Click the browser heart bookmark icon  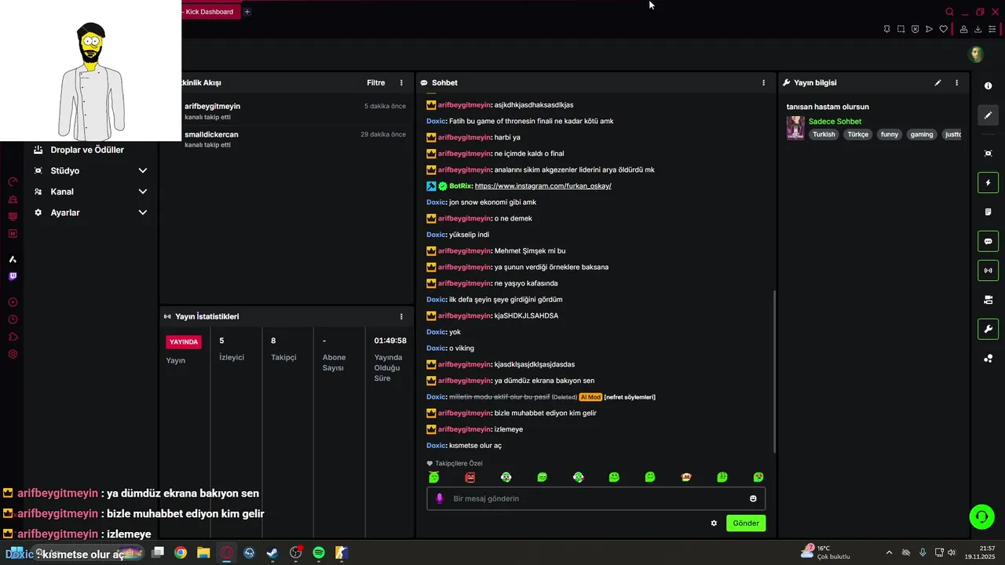[944, 29]
